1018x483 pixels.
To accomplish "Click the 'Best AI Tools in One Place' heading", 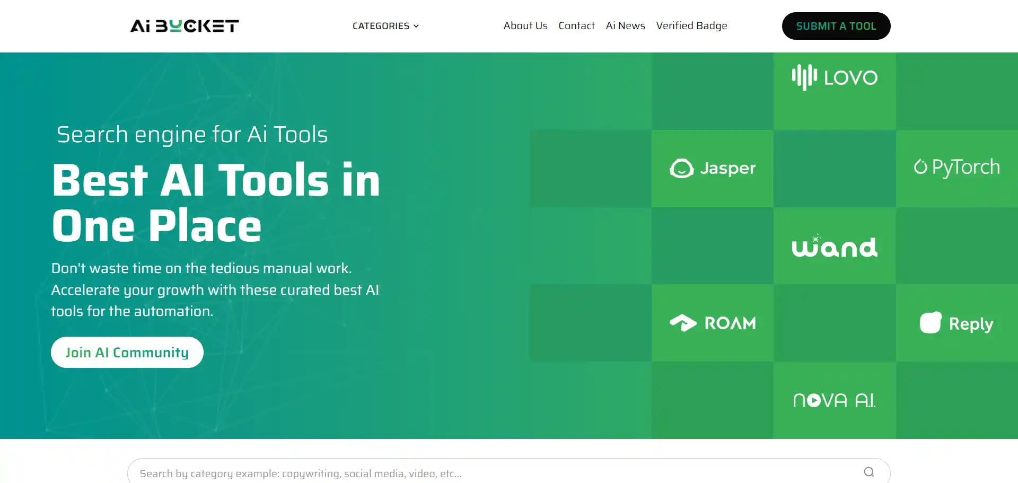I will click(x=216, y=203).
